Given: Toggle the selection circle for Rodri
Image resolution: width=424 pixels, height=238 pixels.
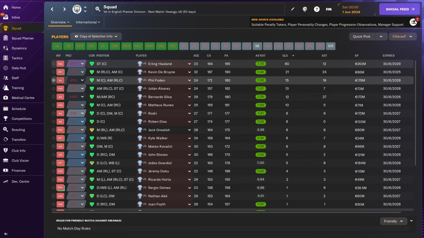Looking at the screenshot, I should coord(54,113).
